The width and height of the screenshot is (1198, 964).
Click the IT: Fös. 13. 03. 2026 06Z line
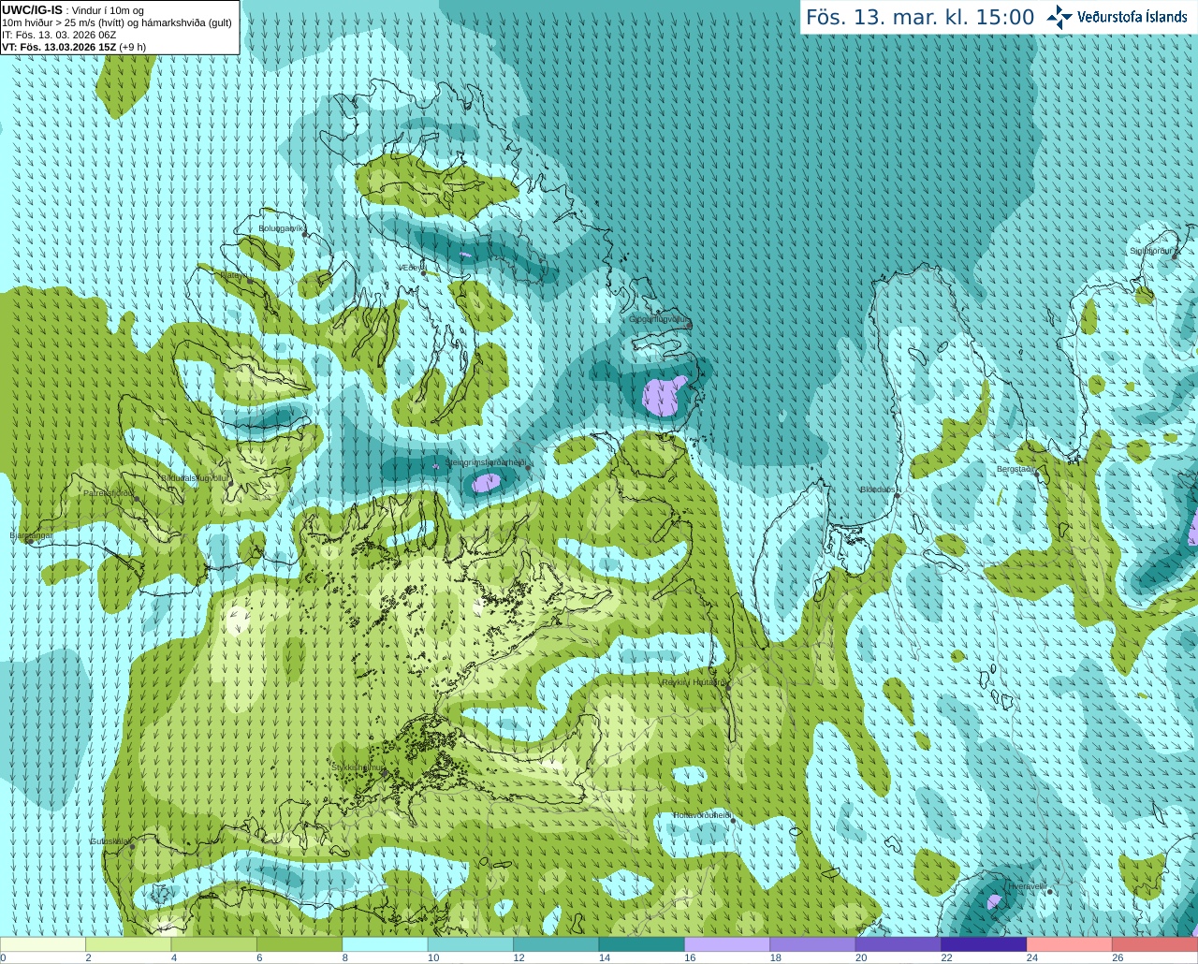tap(59, 35)
